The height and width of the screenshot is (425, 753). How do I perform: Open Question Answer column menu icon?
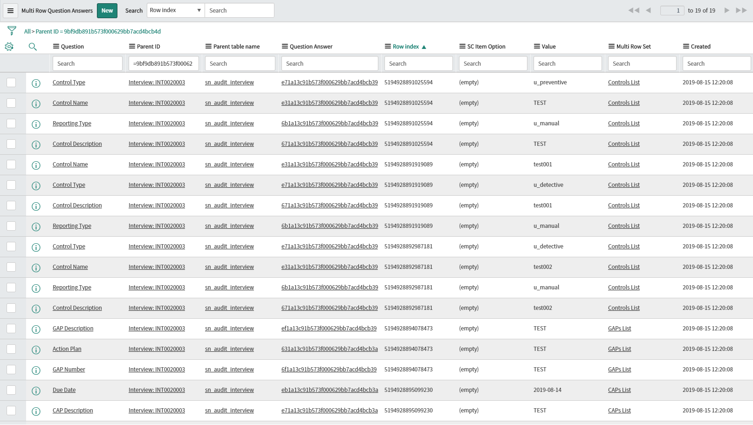pos(285,46)
